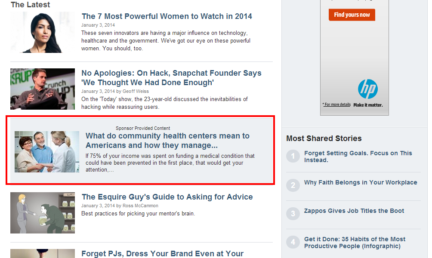
Task: Click the doctors and patients sponsored thumbnail
Action: point(47,152)
